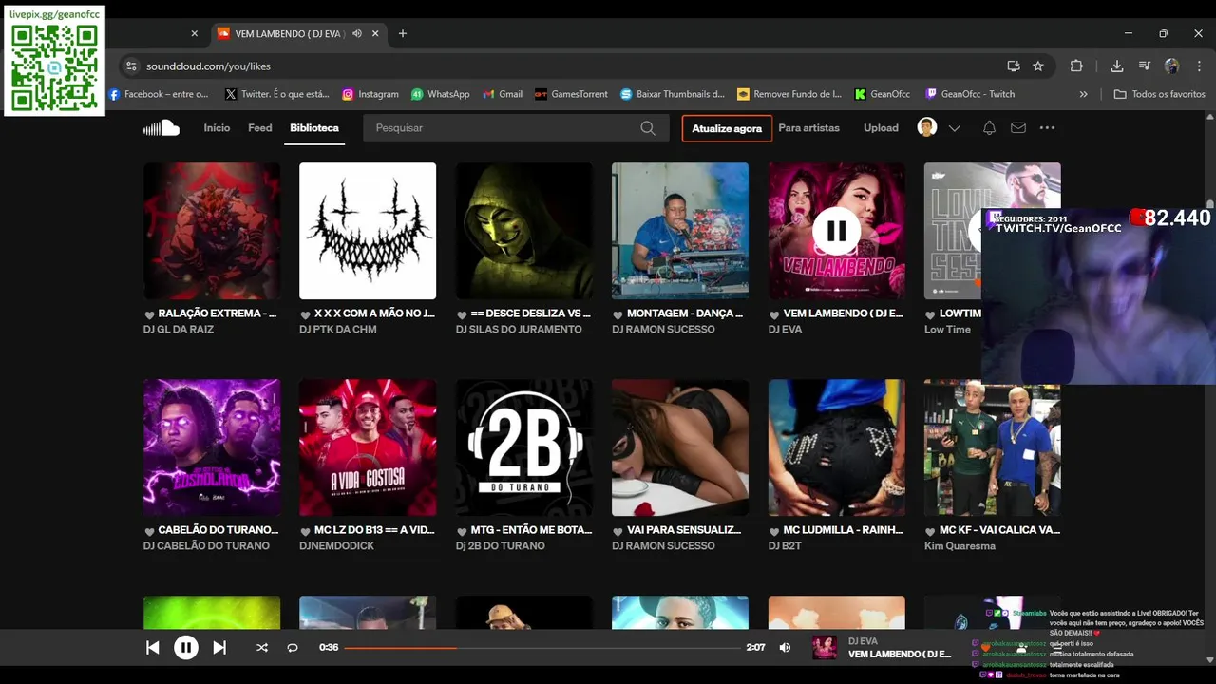1216x684 pixels.
Task: Pause VEM LAMBENDO from its cover
Action: point(836,231)
